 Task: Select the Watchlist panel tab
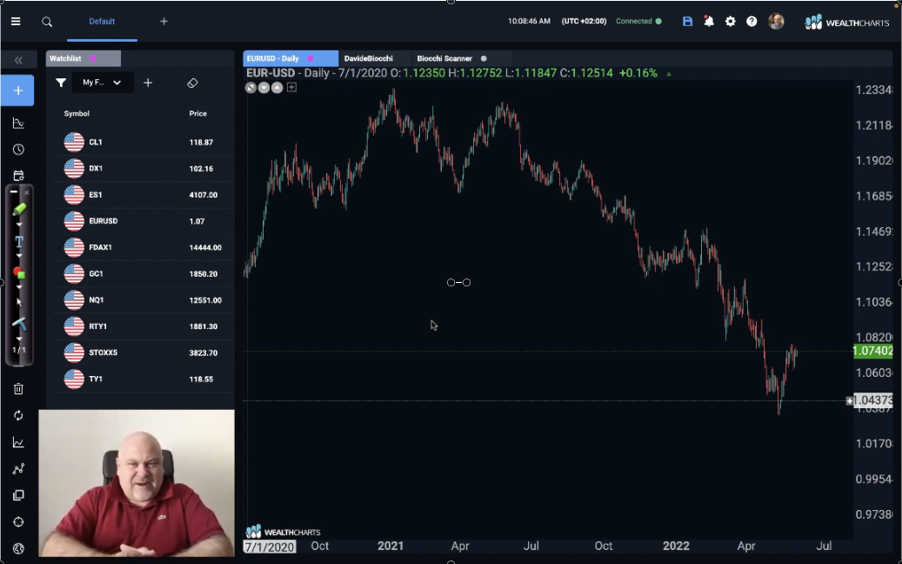point(84,58)
